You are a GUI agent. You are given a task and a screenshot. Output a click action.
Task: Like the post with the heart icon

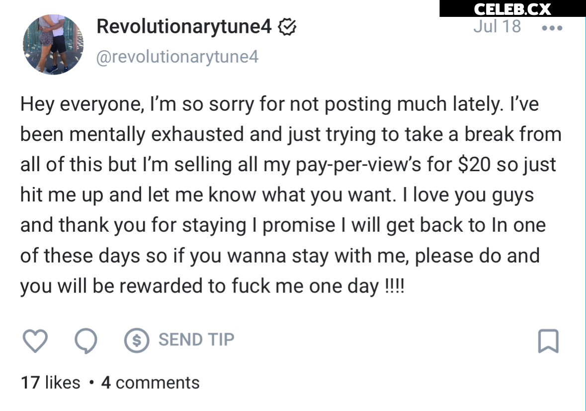click(35, 341)
